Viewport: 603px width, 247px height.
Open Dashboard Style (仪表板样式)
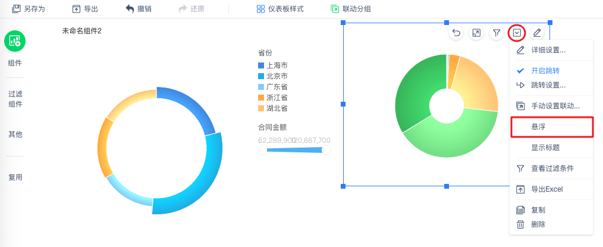tap(280, 9)
